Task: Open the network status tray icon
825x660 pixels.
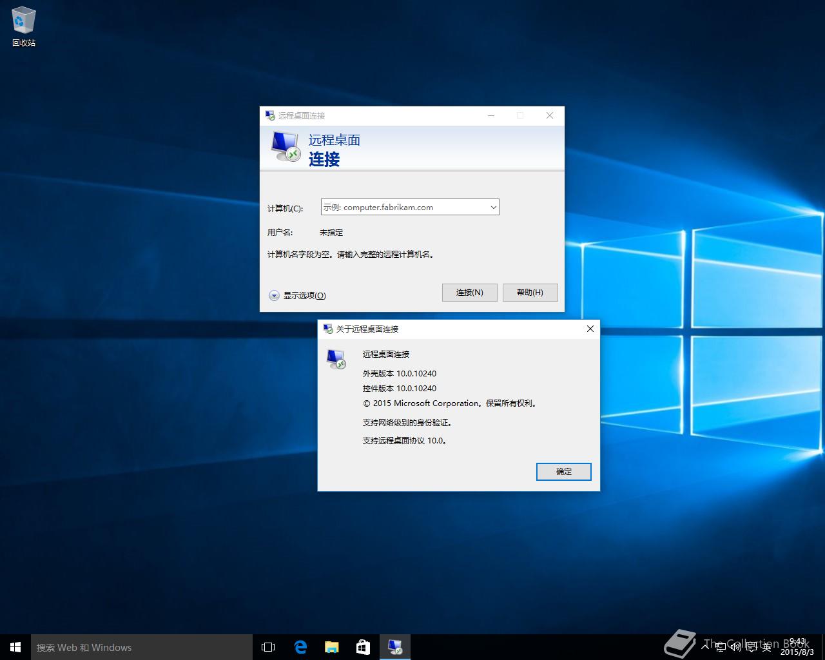Action: click(x=720, y=646)
